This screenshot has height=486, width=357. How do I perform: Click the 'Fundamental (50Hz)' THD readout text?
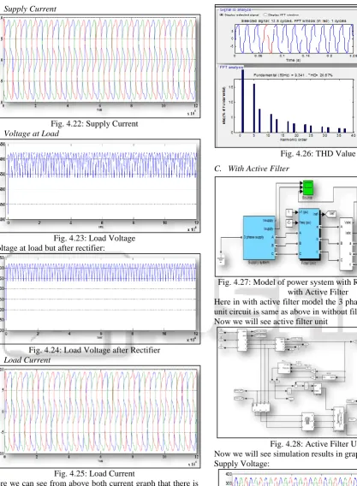tap(293, 75)
